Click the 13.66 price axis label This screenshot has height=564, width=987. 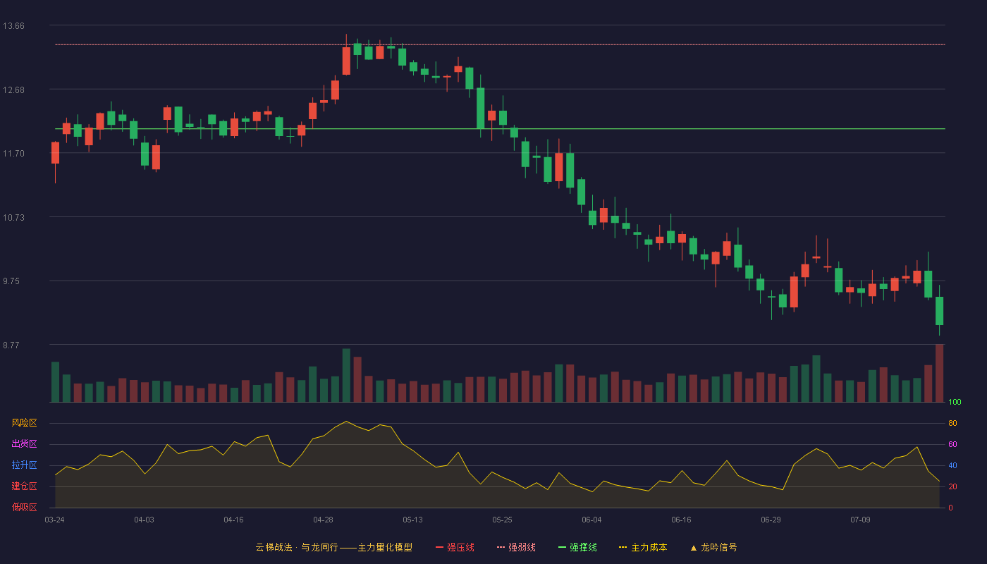[13, 26]
